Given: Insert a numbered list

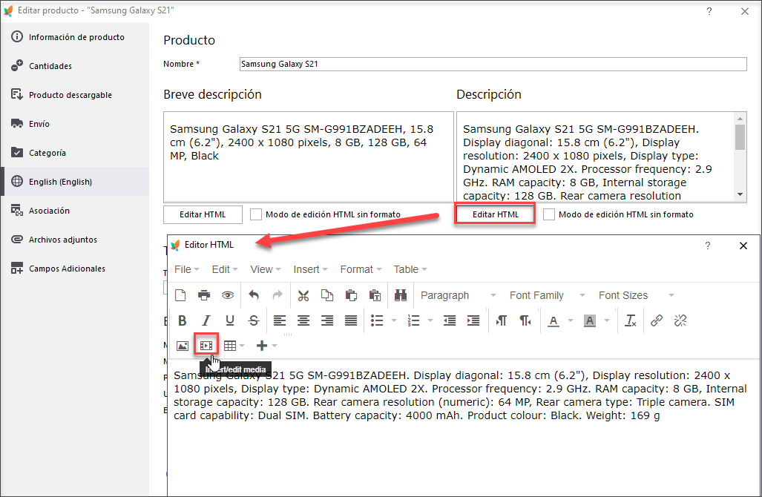Looking at the screenshot, I should tap(413, 320).
